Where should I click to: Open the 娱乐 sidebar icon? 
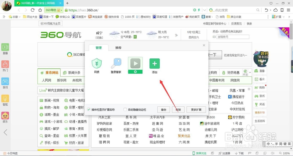pyautogui.click(x=5, y=116)
